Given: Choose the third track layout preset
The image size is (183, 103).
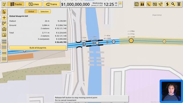Looking at the screenshot, I should pos(4,53).
